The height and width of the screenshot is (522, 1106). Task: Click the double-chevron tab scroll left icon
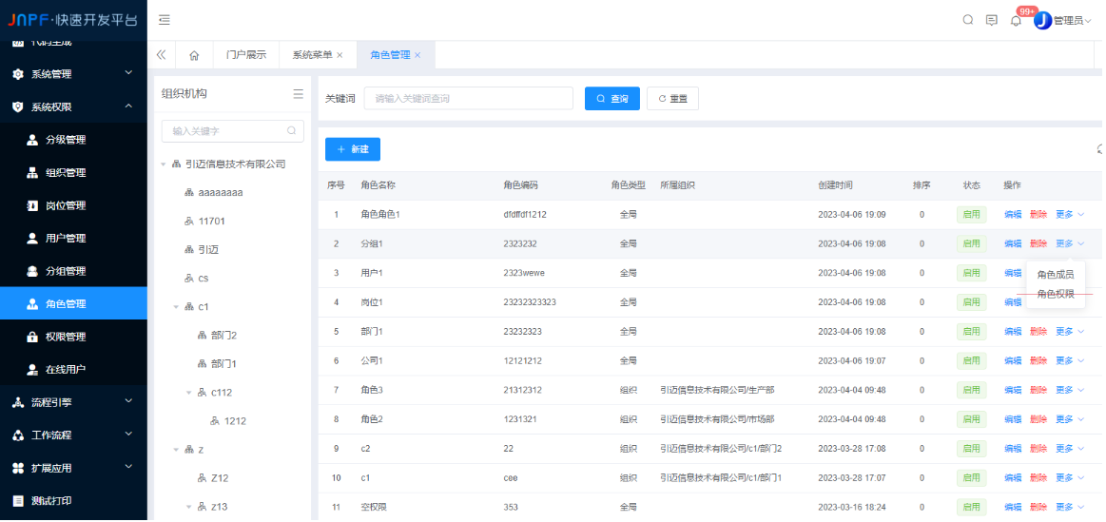click(x=161, y=55)
